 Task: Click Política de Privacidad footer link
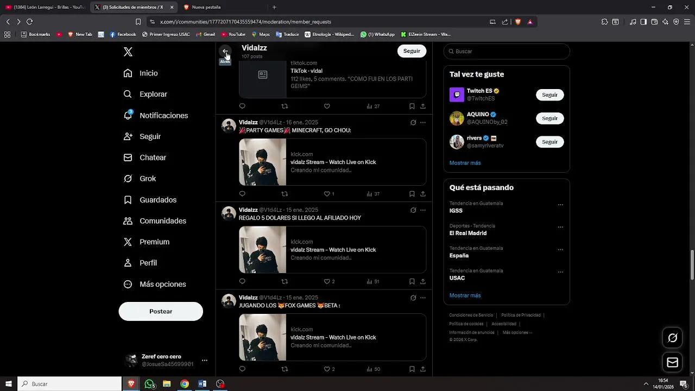521,315
